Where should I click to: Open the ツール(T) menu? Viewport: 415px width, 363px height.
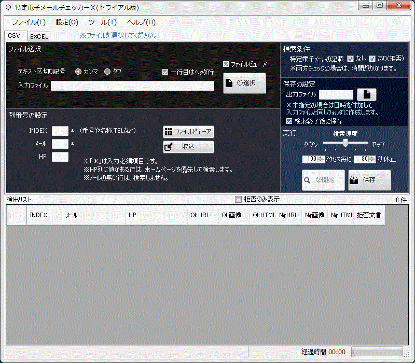[102, 22]
